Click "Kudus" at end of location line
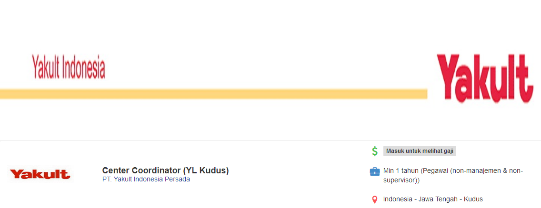 coord(473,199)
